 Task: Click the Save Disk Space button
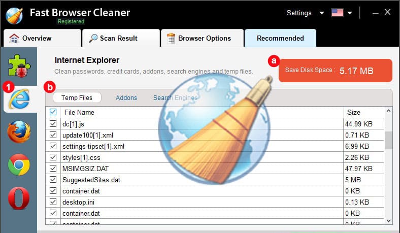336,71
